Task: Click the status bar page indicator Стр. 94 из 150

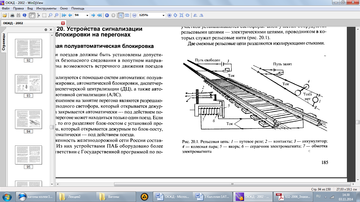Action: [x=321, y=189]
